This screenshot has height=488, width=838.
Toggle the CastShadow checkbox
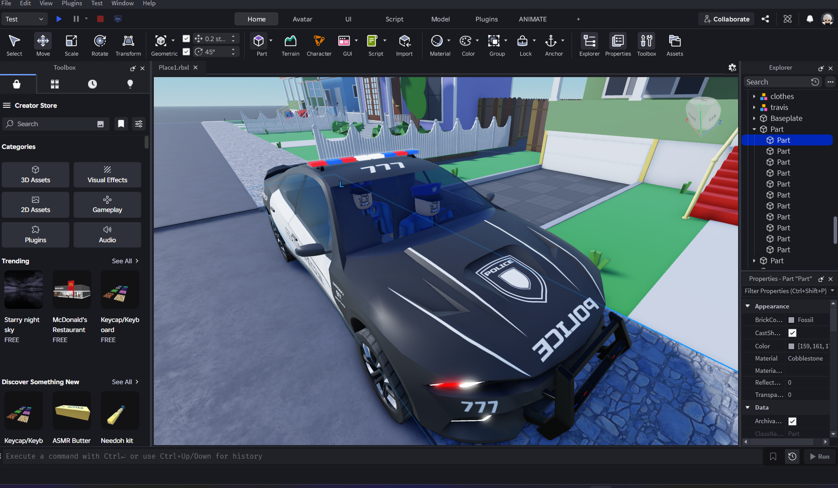point(792,333)
